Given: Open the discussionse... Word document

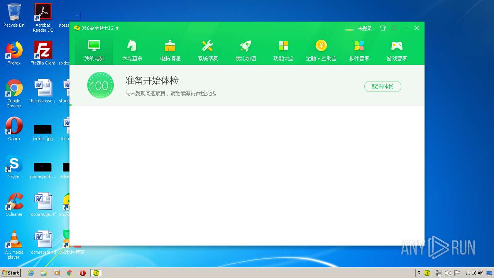Looking at the screenshot, I should pyautogui.click(x=43, y=91).
